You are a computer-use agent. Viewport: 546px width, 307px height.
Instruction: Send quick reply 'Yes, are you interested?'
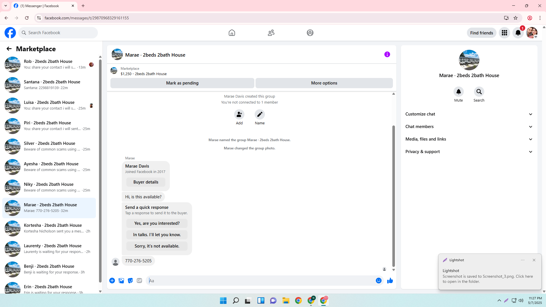157,223
